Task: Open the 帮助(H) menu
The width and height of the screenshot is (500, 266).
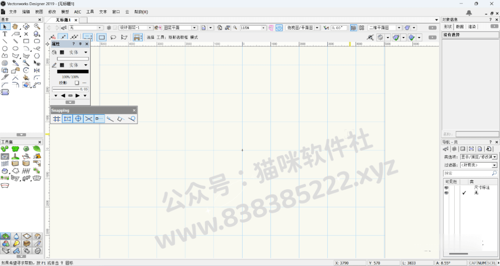Action: coord(141,12)
